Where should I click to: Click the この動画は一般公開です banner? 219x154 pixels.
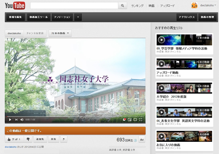pos(75,131)
